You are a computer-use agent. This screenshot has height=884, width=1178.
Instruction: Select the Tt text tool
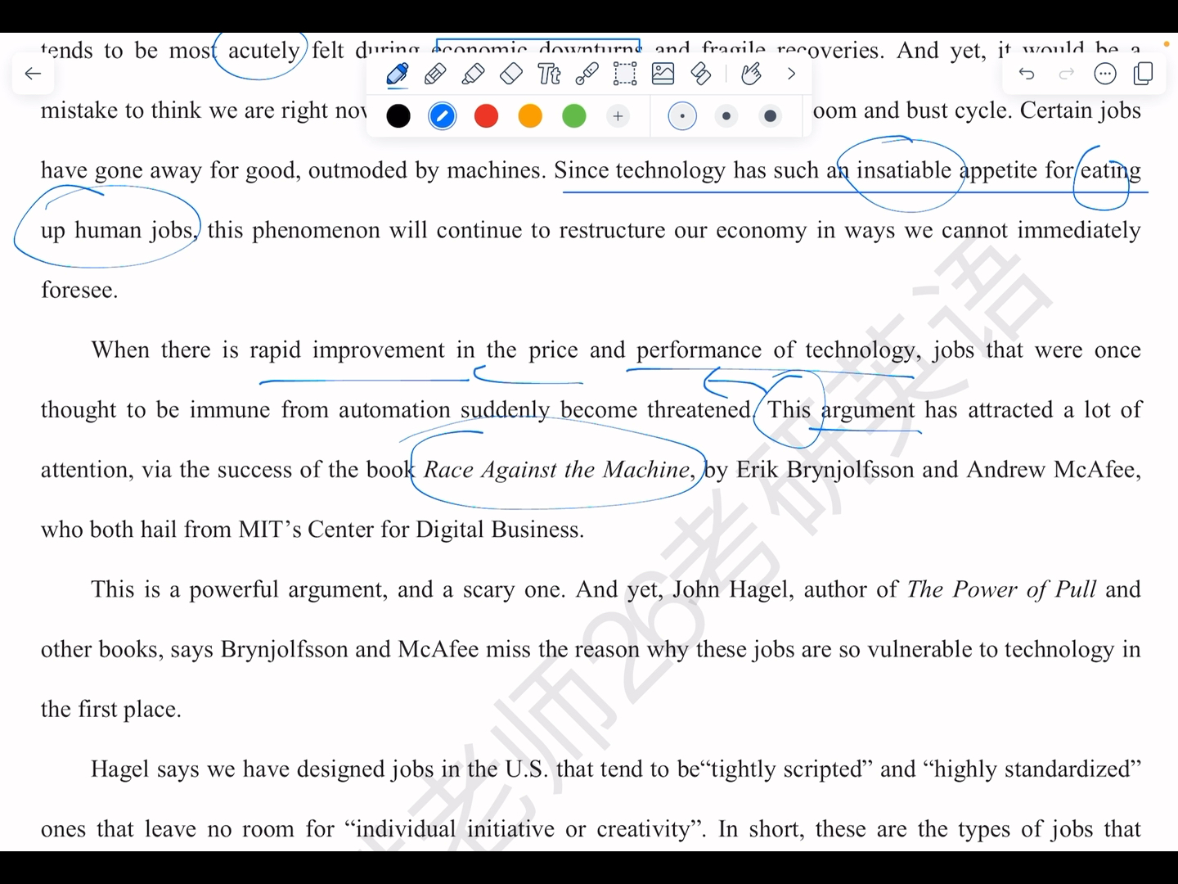click(x=549, y=74)
